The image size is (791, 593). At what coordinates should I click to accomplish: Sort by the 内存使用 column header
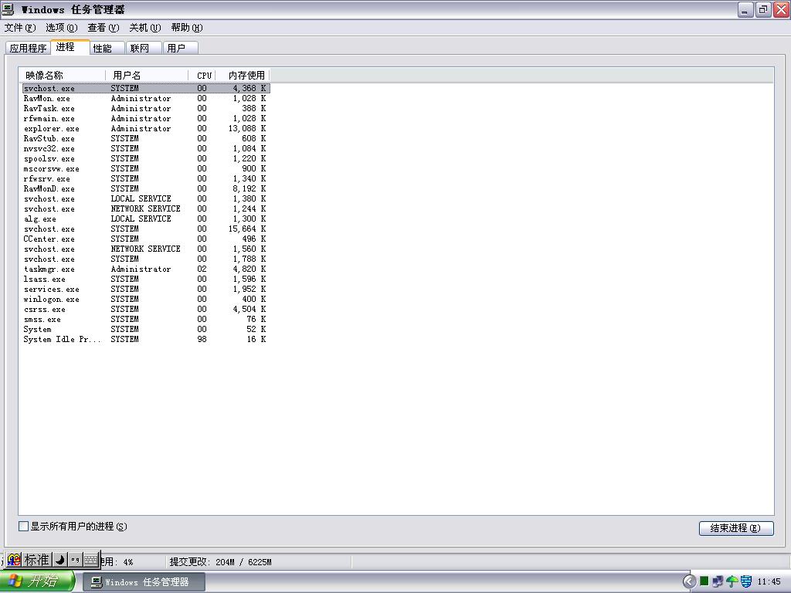click(x=243, y=75)
